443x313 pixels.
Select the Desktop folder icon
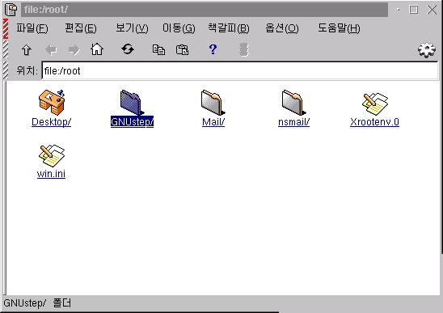(x=52, y=102)
